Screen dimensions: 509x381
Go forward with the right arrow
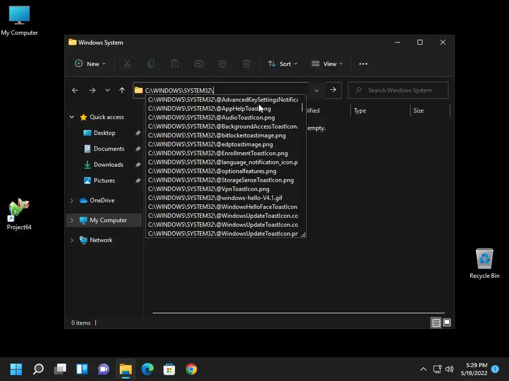click(x=92, y=90)
